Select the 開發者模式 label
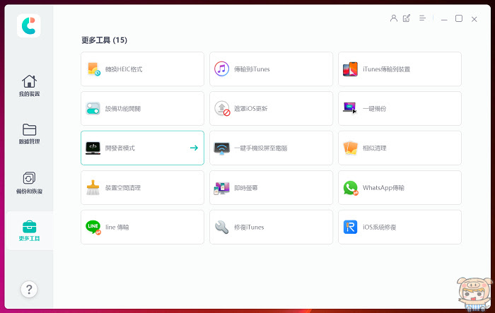This screenshot has height=313, width=495. pyautogui.click(x=120, y=148)
